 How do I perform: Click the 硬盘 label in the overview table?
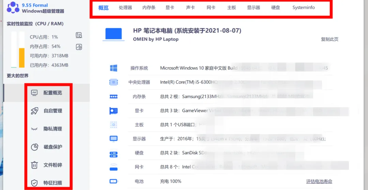[x=139, y=153]
